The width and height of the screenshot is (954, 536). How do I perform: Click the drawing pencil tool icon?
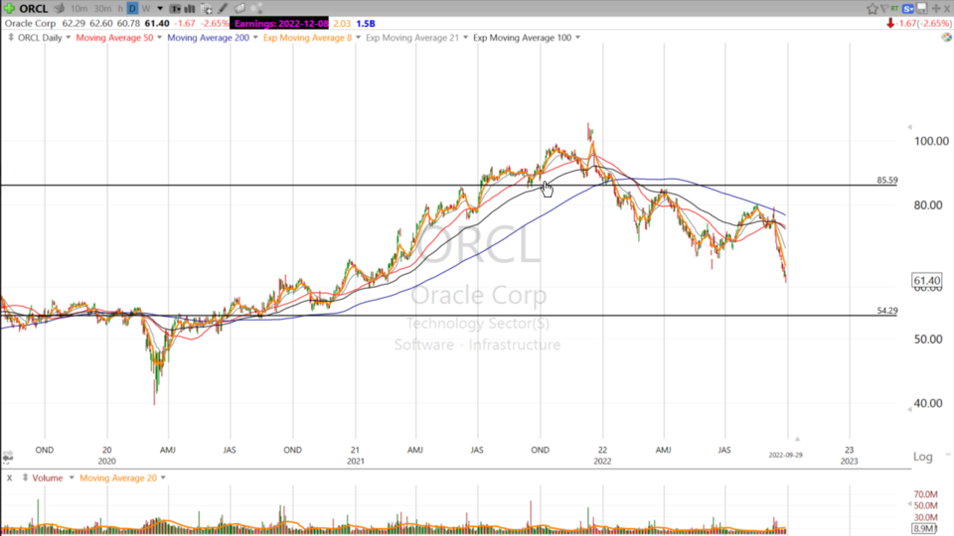[226, 9]
